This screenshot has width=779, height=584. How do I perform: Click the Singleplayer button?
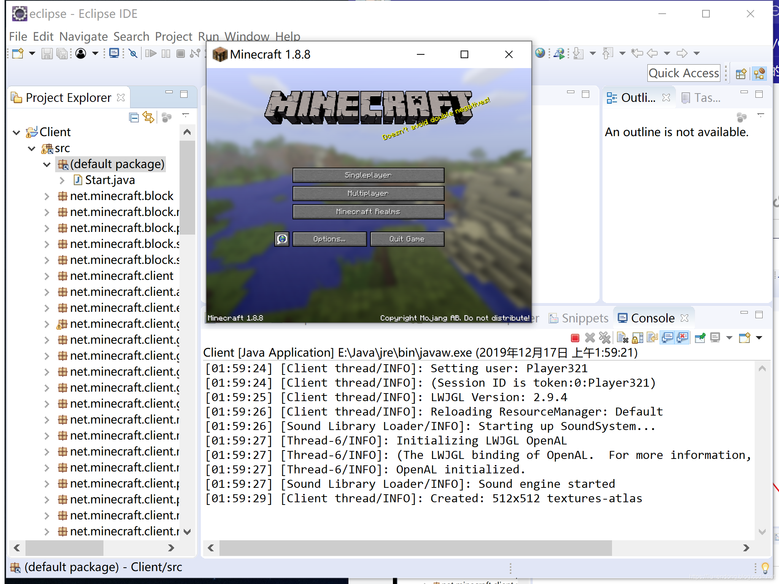(x=368, y=175)
